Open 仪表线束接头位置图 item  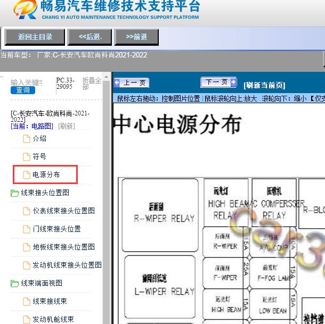(x=63, y=211)
